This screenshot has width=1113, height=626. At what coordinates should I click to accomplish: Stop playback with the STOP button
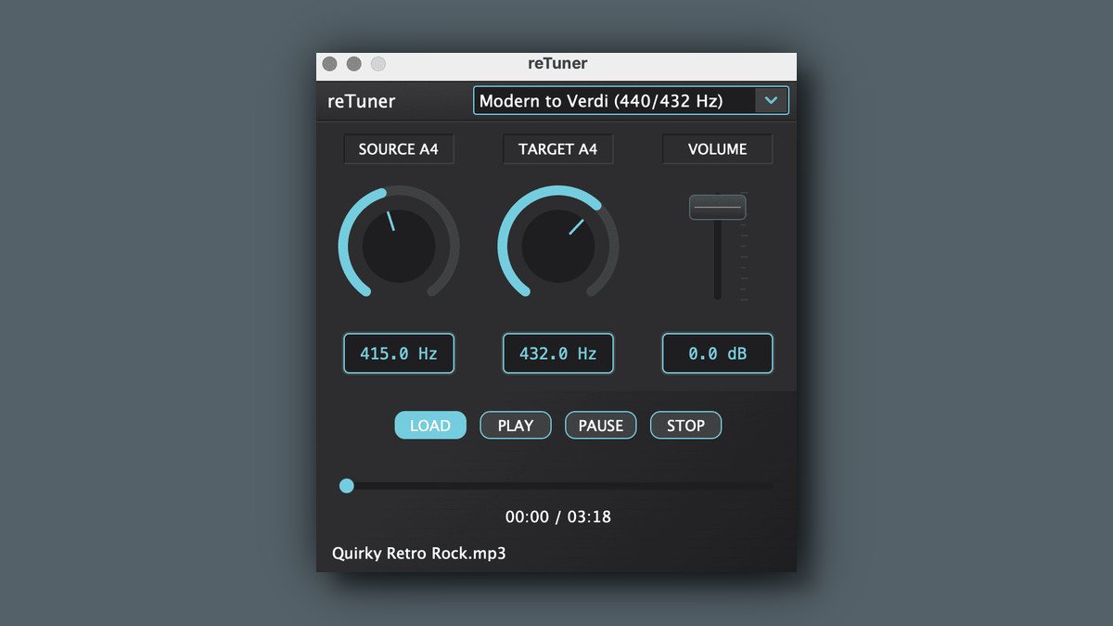pos(686,426)
